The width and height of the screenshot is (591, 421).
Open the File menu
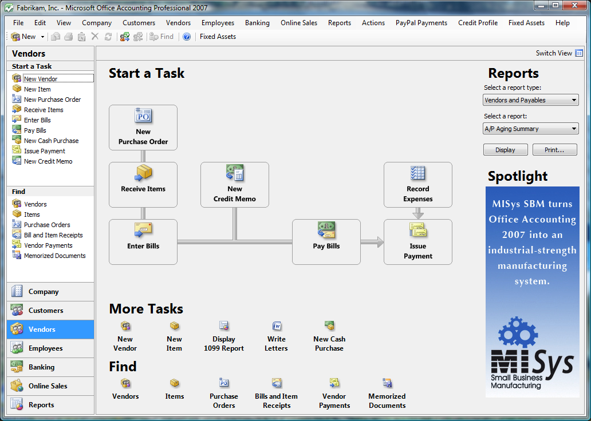click(x=18, y=23)
